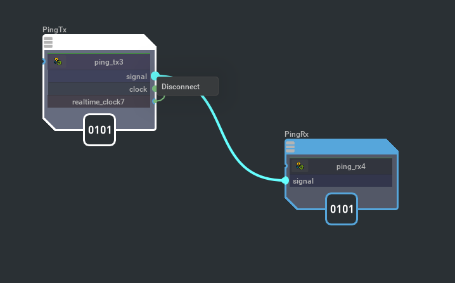
Task: Click the left edge port beside ping_tx3
Action: pos(44,61)
